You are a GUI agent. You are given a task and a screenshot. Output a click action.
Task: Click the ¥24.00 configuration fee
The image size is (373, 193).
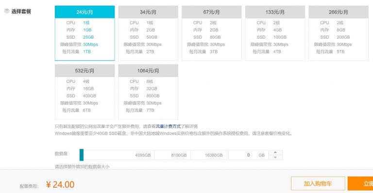point(60,184)
